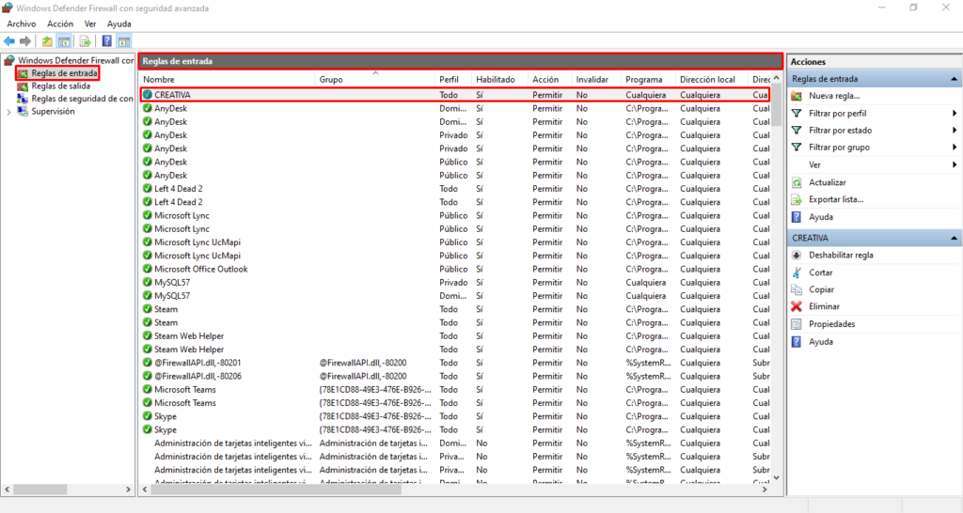Viewport: 963px width, 513px height.
Task: Select the Microsoft Lync UcMapi first row
Action: (x=454, y=241)
